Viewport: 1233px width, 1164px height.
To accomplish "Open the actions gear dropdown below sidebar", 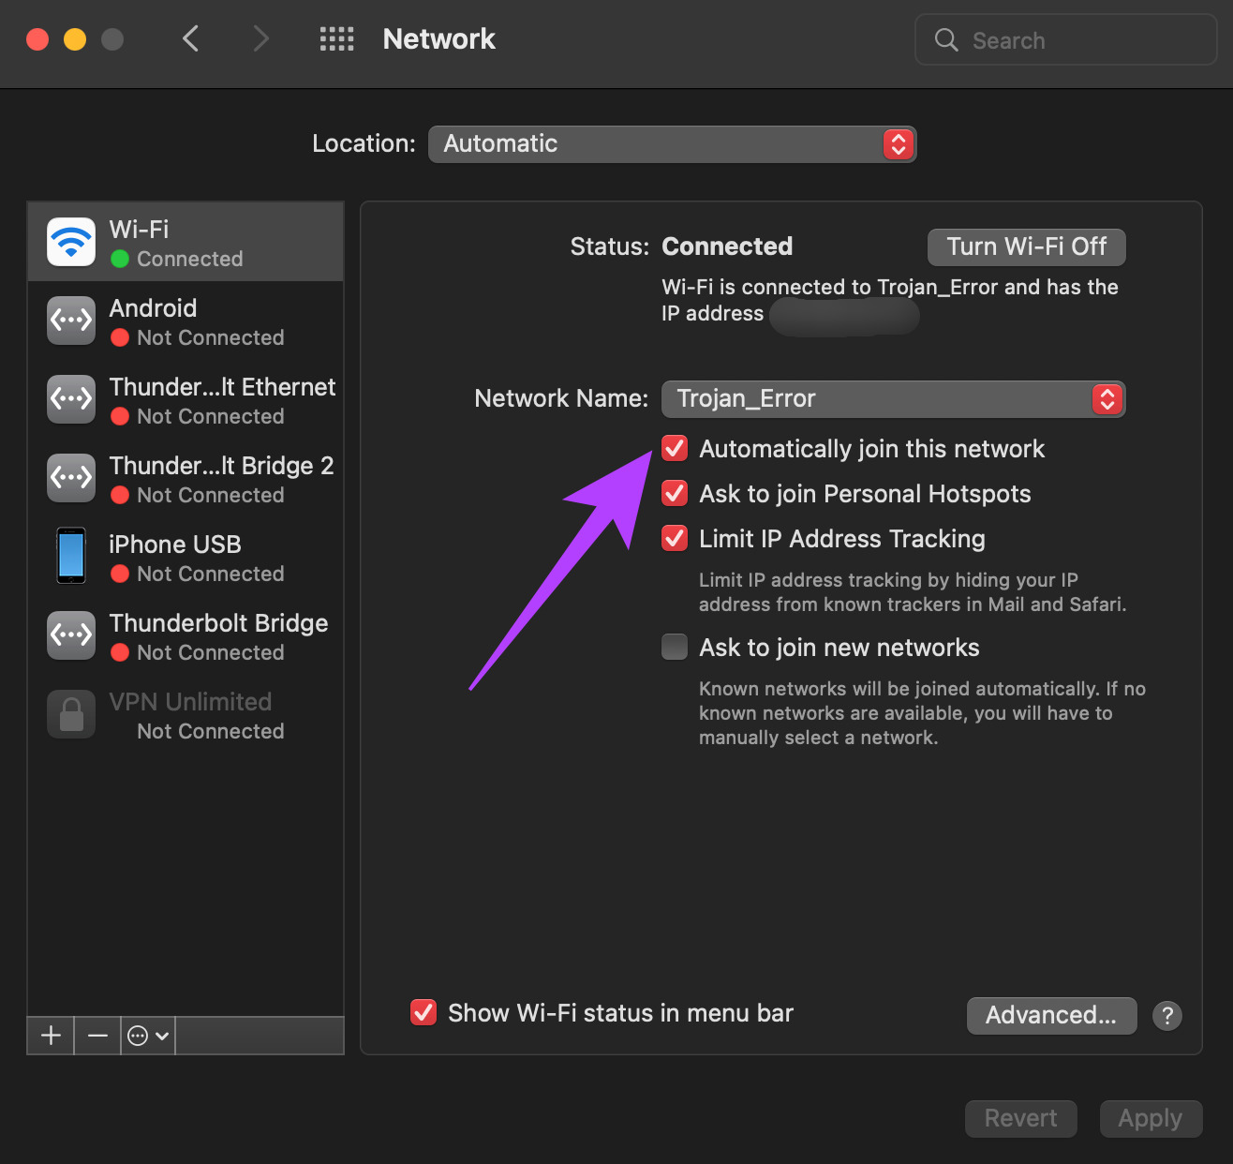I will coord(146,1036).
